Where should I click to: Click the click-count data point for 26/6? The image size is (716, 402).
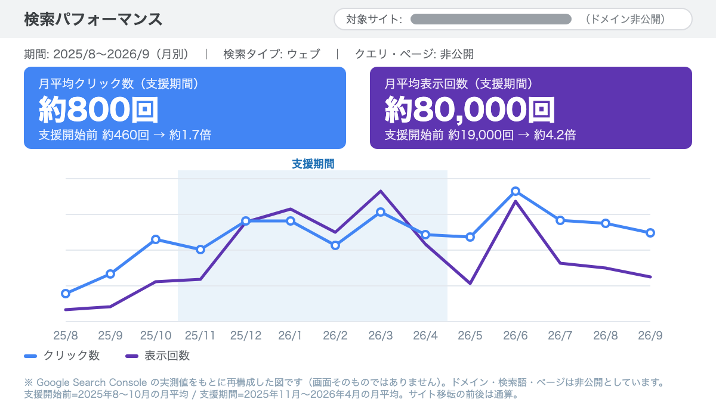tap(516, 191)
